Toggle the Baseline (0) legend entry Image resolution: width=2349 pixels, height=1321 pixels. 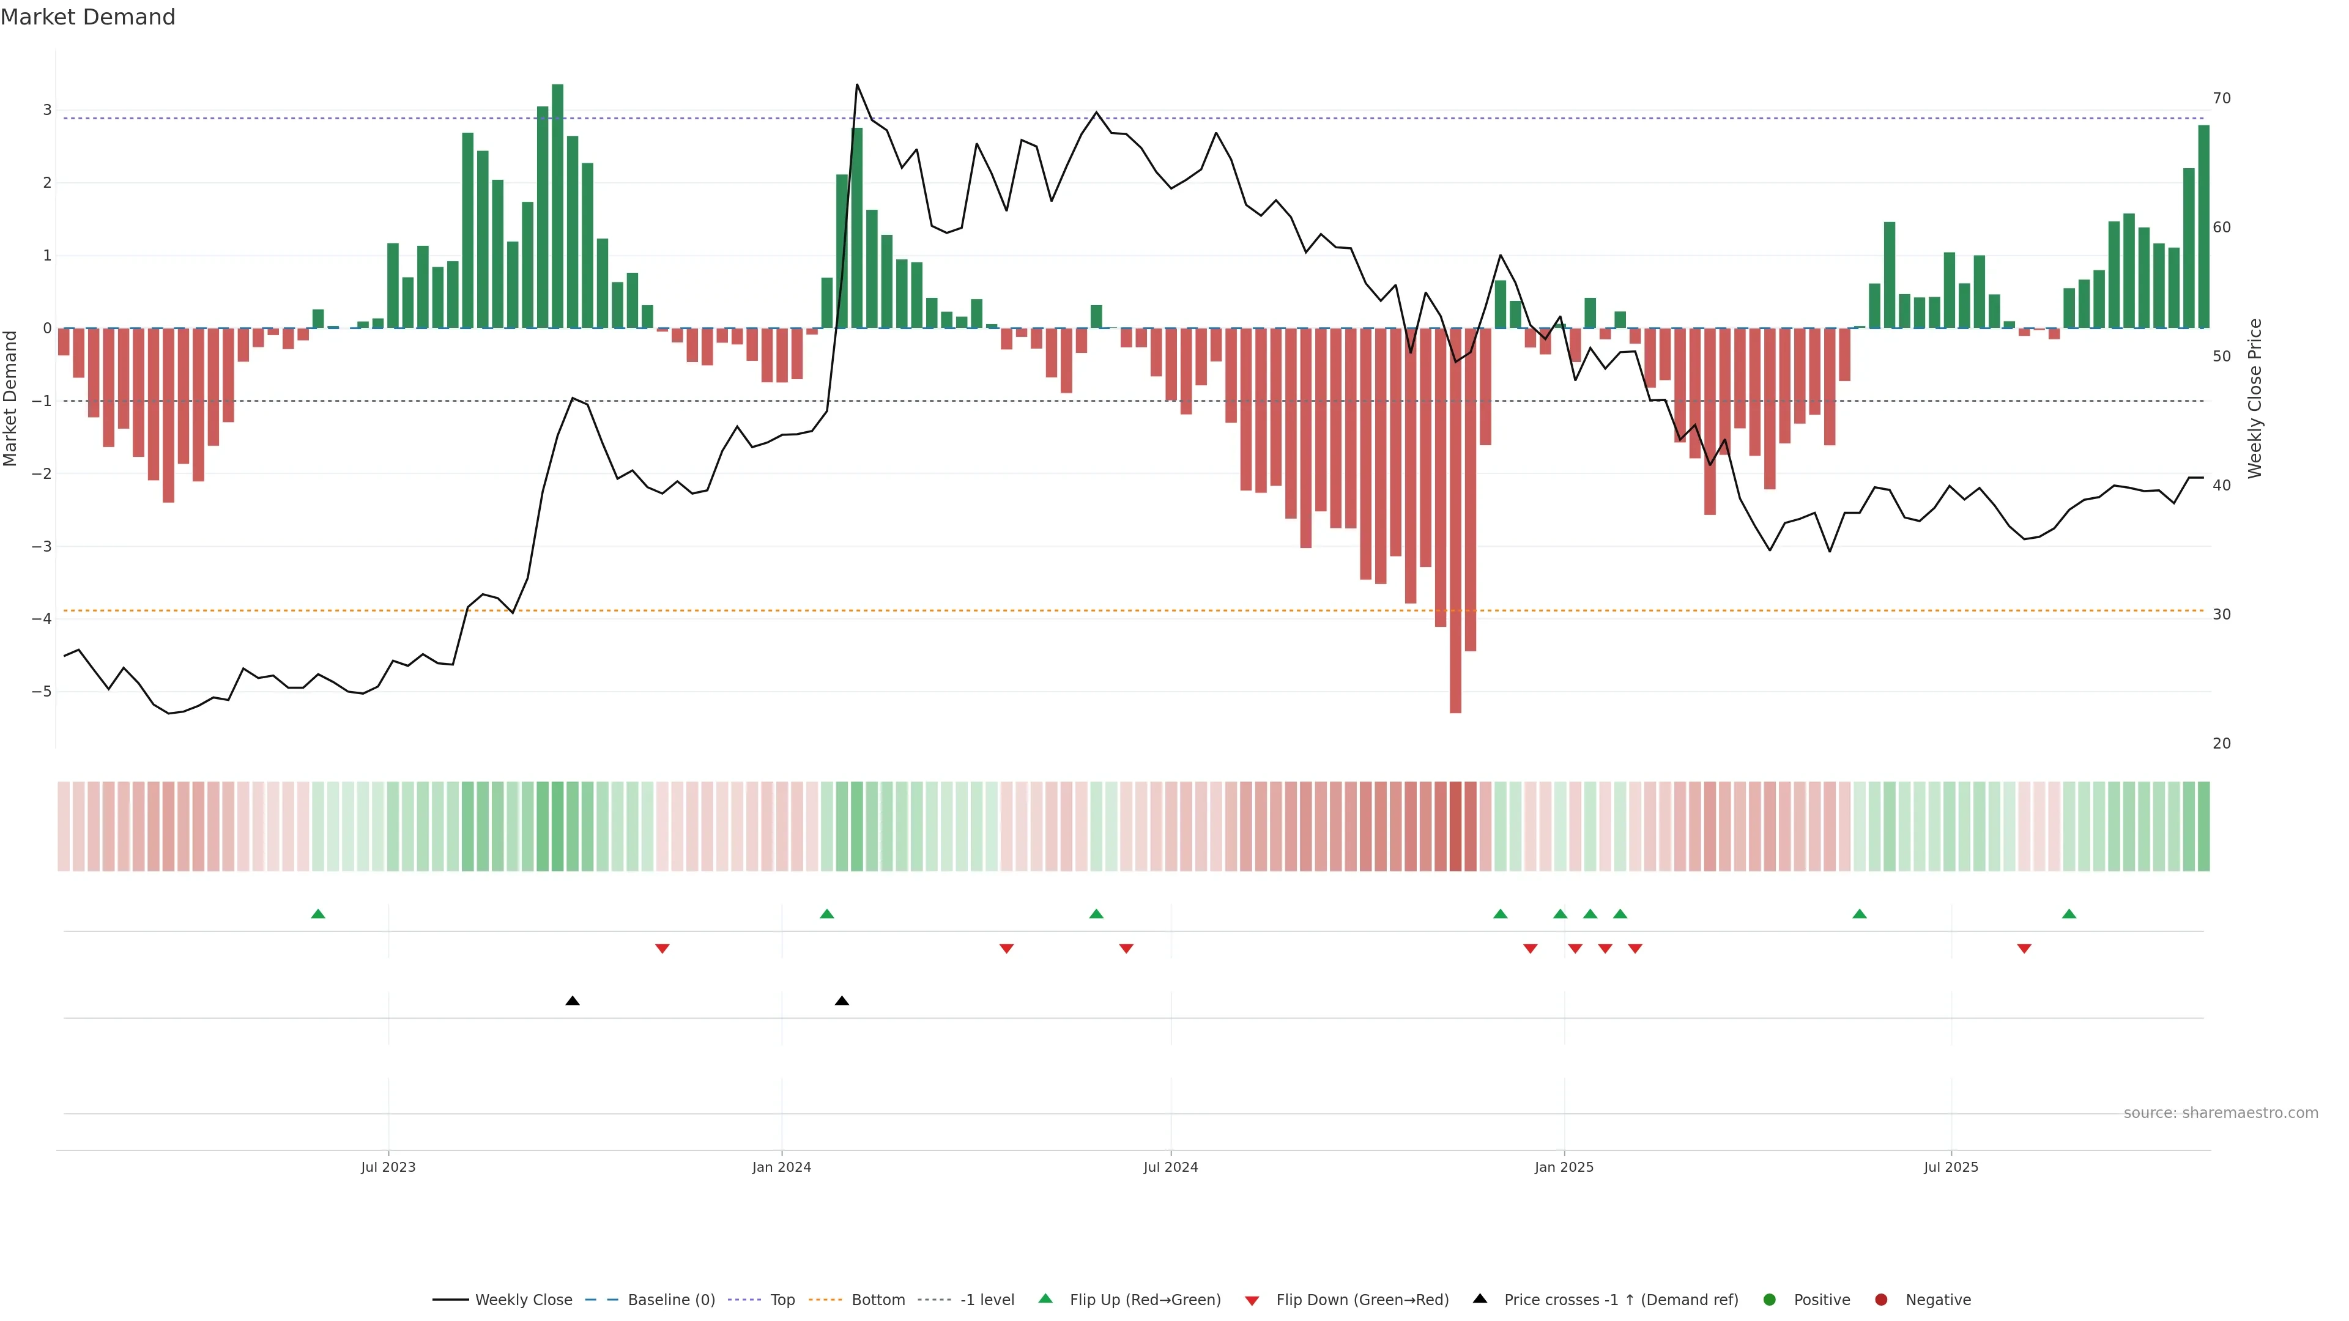[x=671, y=1299]
